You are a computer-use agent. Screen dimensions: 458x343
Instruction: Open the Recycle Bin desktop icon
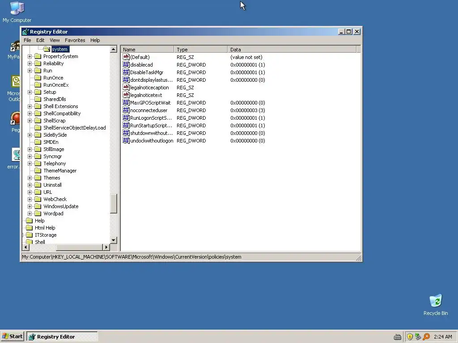pos(436,305)
